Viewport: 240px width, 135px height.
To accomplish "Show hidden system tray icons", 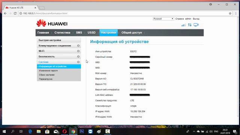I will (x=194, y=132).
